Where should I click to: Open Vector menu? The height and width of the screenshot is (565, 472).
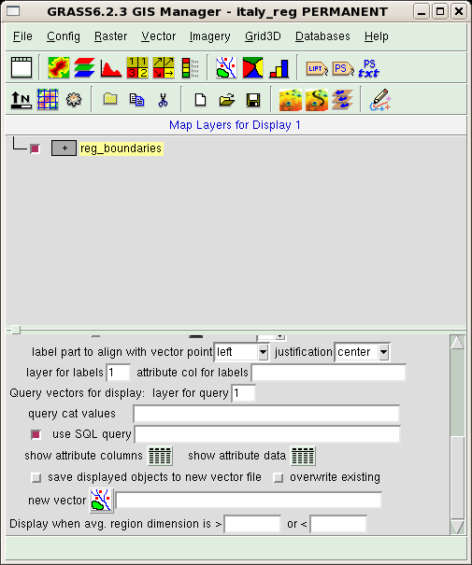coord(159,36)
